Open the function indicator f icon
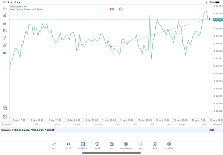The height and width of the screenshot is (155, 223). (x=5, y=38)
